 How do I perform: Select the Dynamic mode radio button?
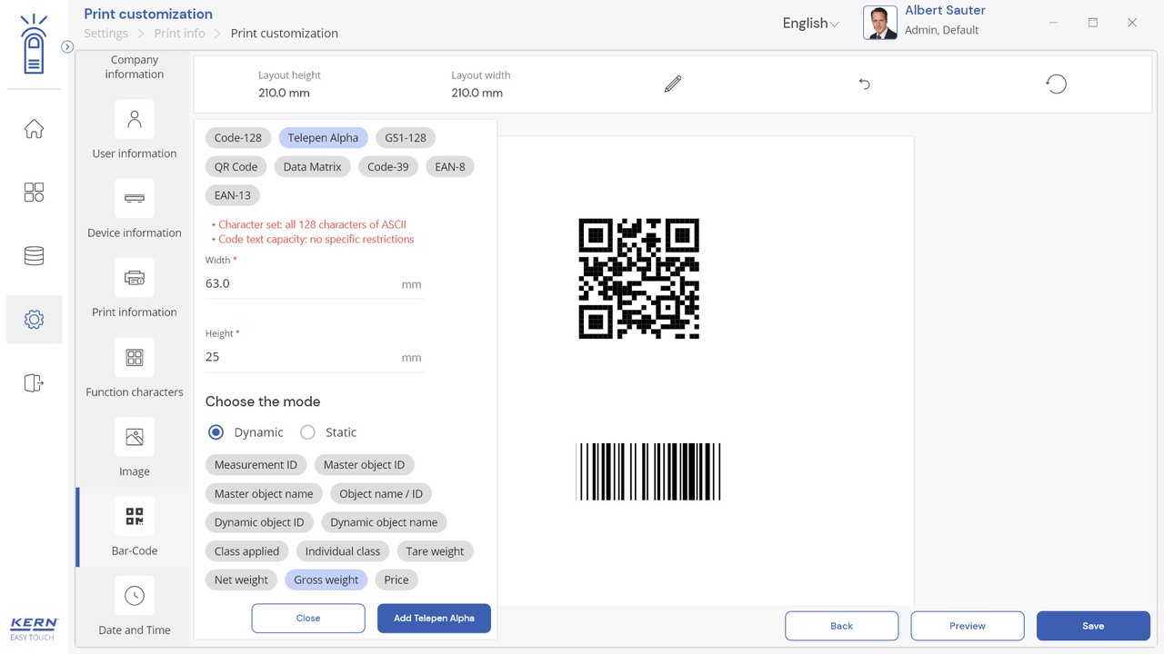pos(216,432)
